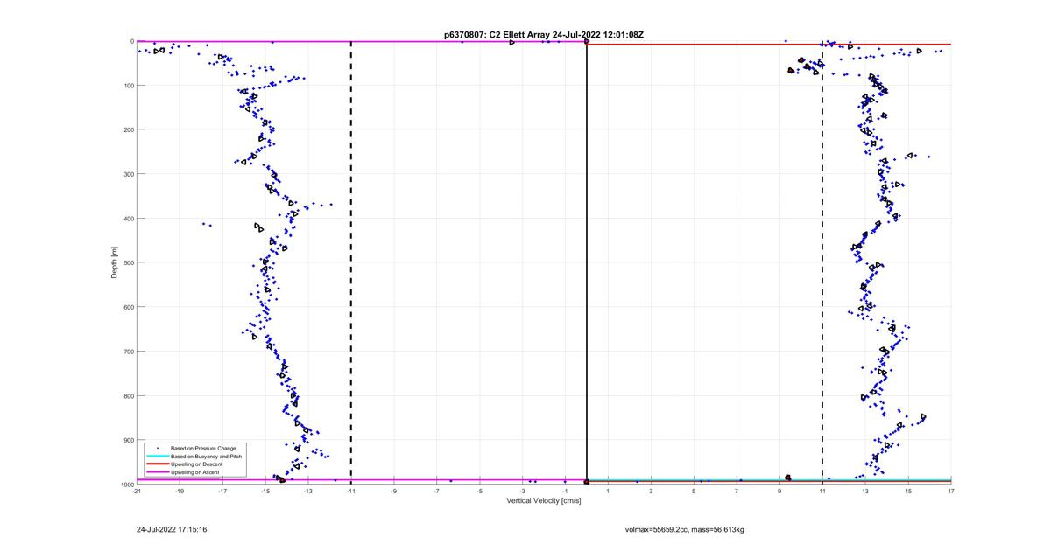
Task: Click x-axis tick label -19
Action: coord(180,492)
